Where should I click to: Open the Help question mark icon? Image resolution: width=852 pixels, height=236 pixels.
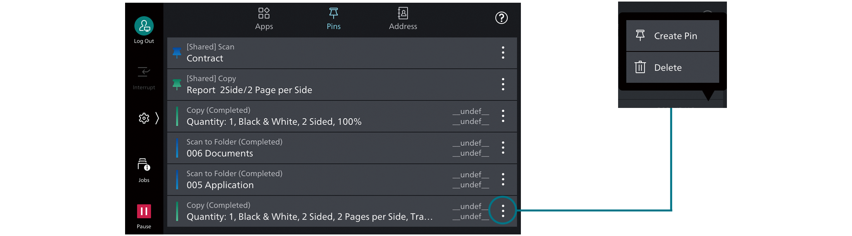pyautogui.click(x=502, y=18)
